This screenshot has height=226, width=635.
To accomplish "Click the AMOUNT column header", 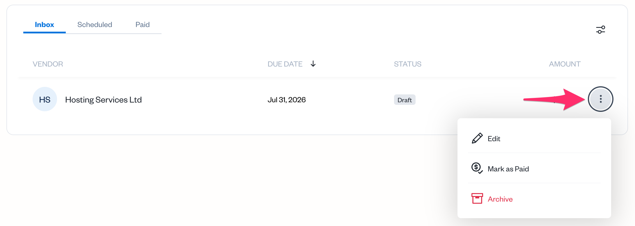I will [x=565, y=64].
